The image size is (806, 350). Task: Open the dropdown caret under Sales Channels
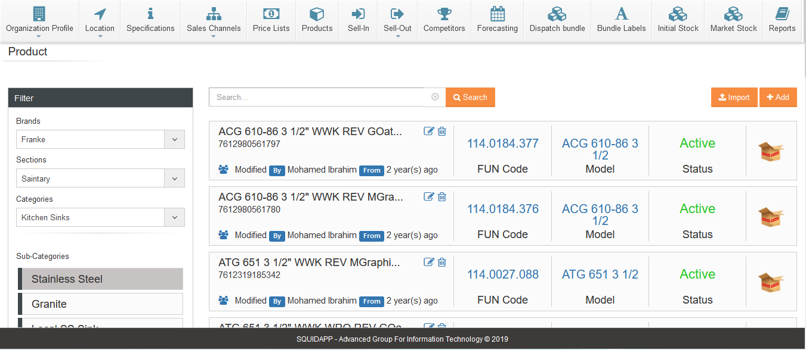(x=214, y=37)
